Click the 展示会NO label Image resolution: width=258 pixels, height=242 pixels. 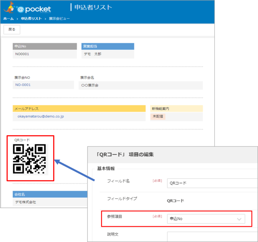[x=22, y=78]
